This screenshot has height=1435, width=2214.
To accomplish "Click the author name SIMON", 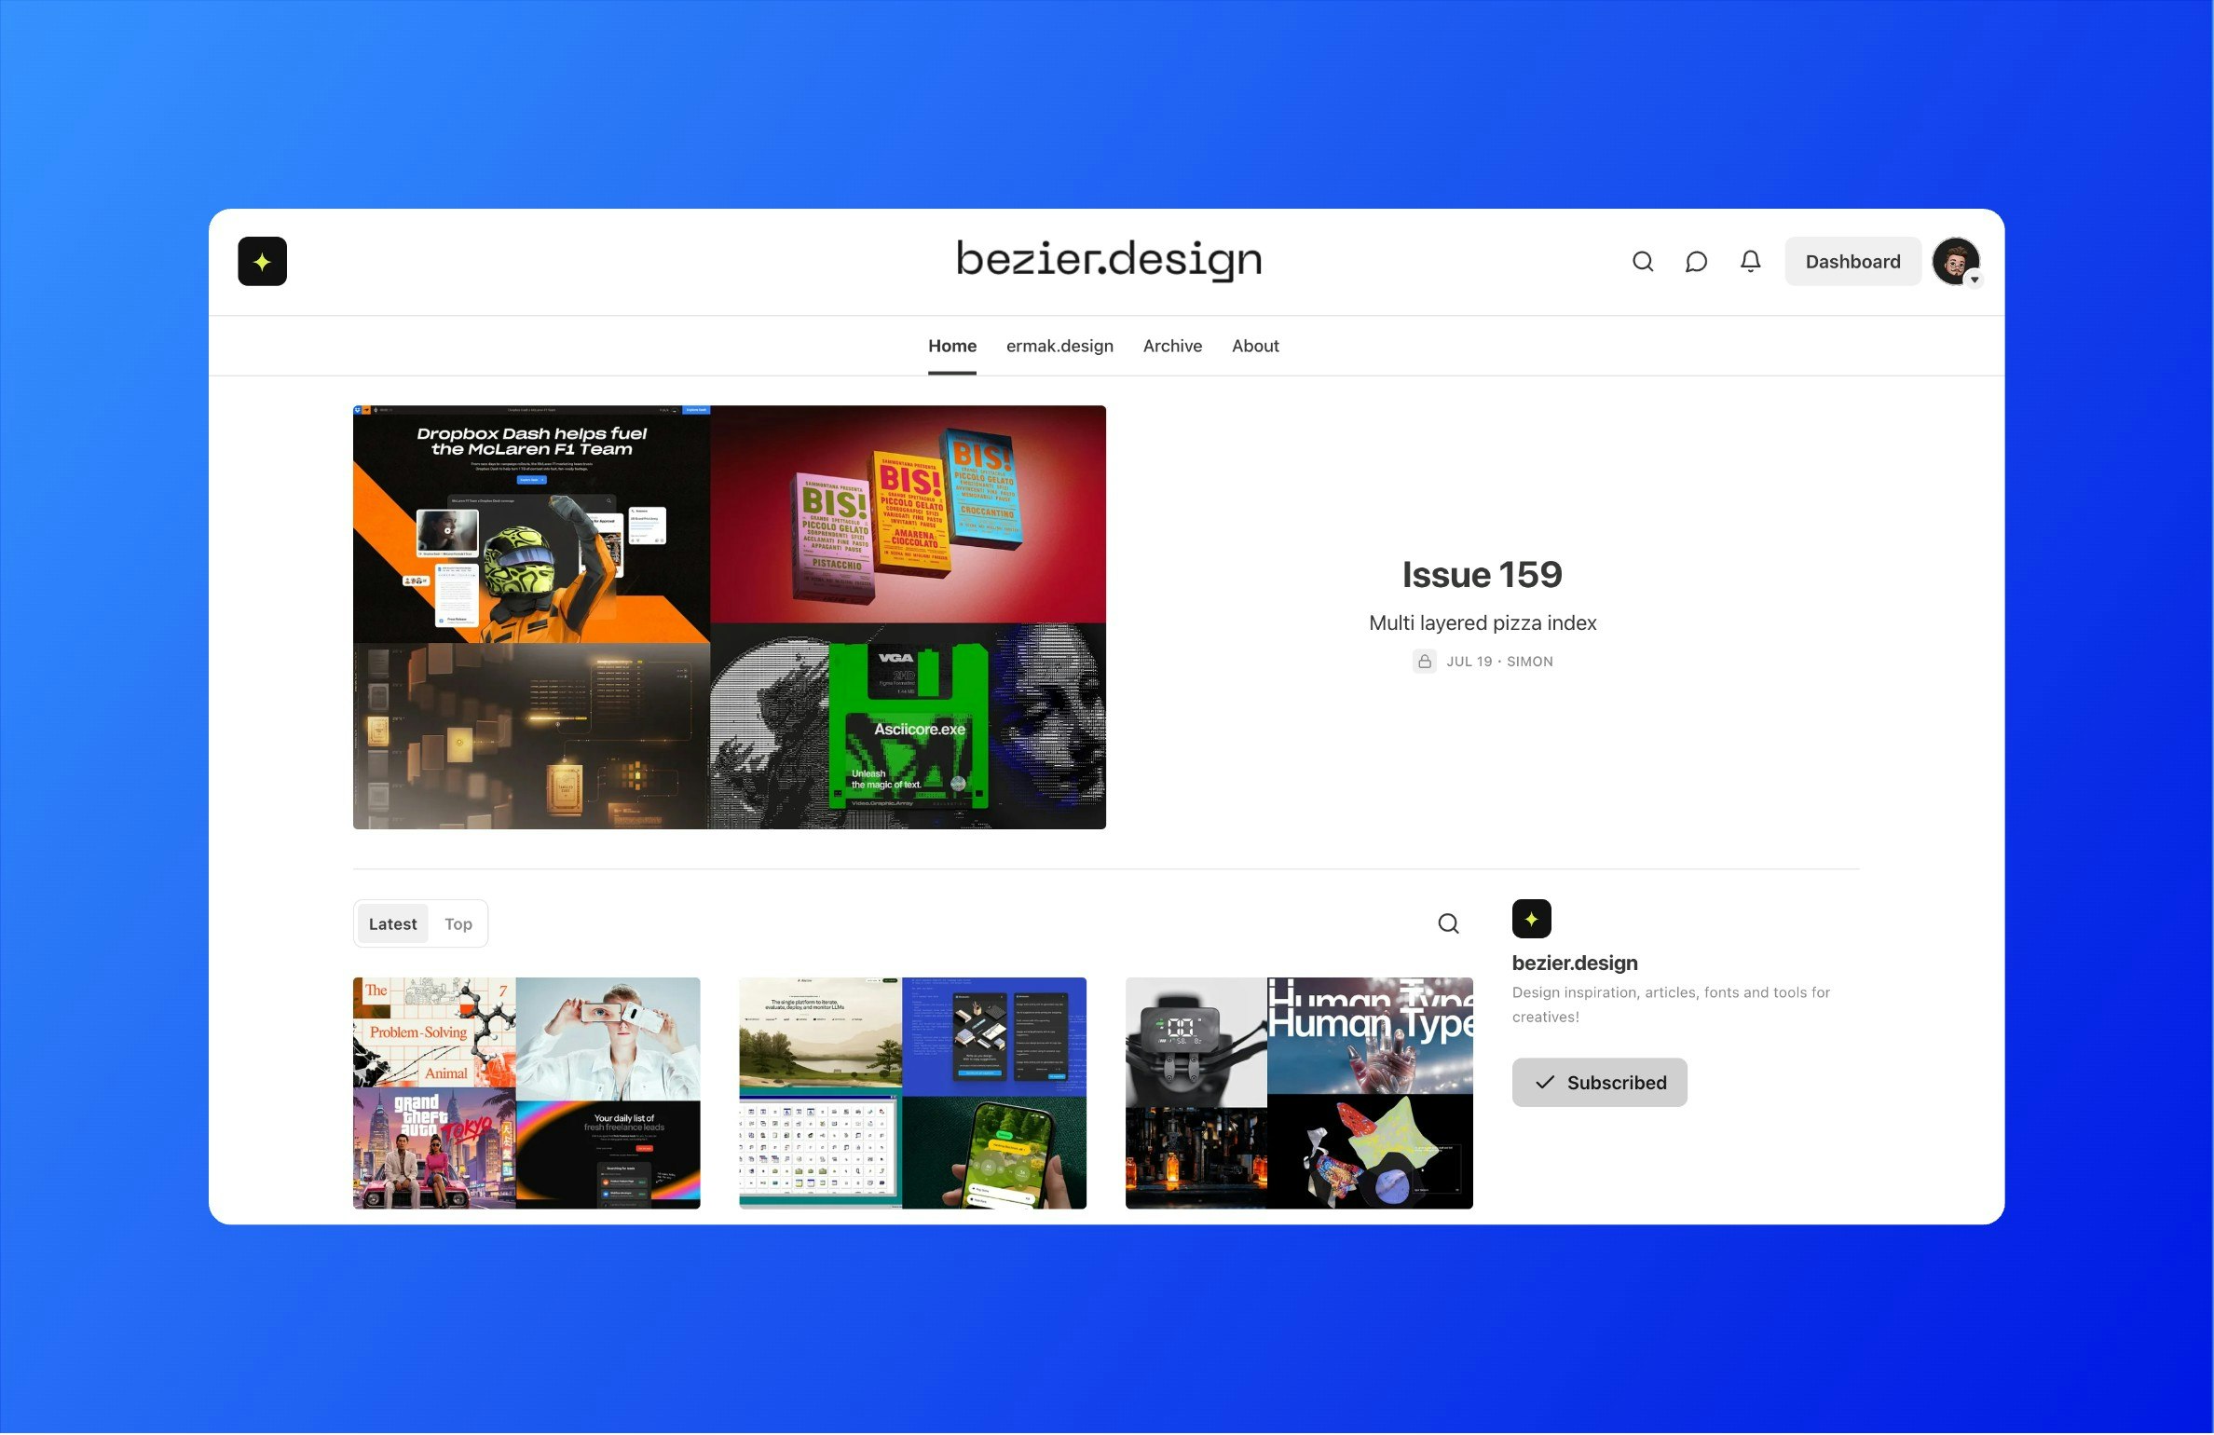I will [1530, 662].
